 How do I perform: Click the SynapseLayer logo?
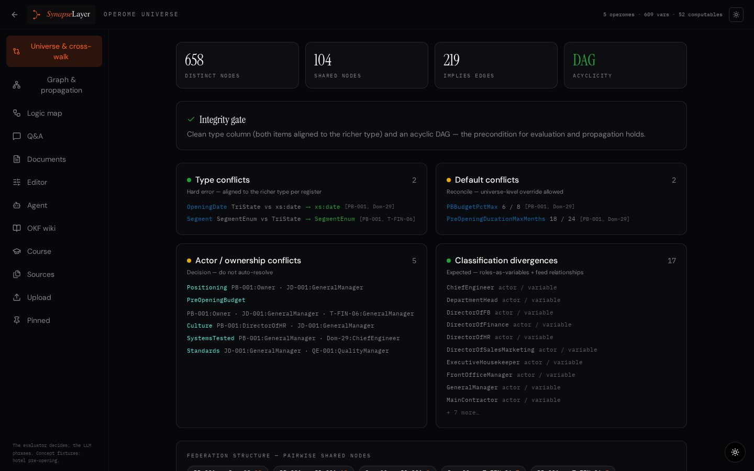pyautogui.click(x=61, y=15)
